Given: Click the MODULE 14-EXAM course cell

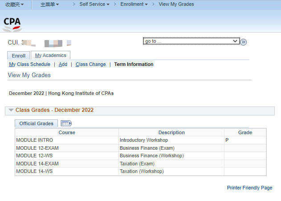Looking at the screenshot, I should 67,164.
